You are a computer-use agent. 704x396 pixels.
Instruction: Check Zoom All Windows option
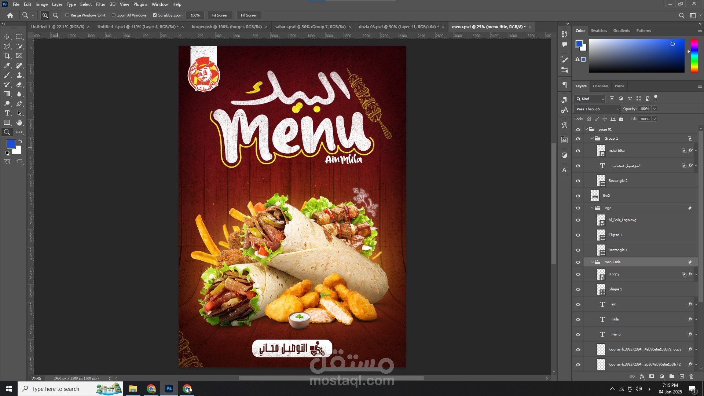114,15
